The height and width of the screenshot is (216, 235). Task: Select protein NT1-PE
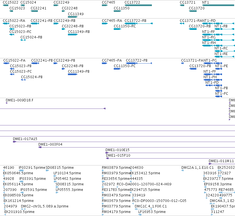pos(221,66)
